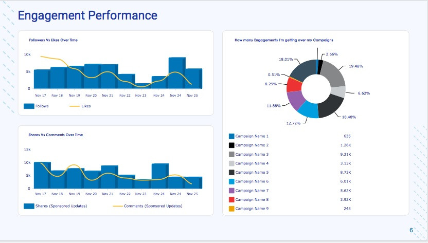
Task: Click the Campaign Name 4 light gray swatch
Action: tap(231, 163)
